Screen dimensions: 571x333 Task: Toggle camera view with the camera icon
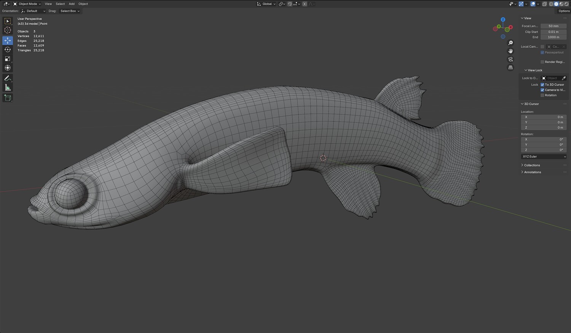tap(510, 59)
